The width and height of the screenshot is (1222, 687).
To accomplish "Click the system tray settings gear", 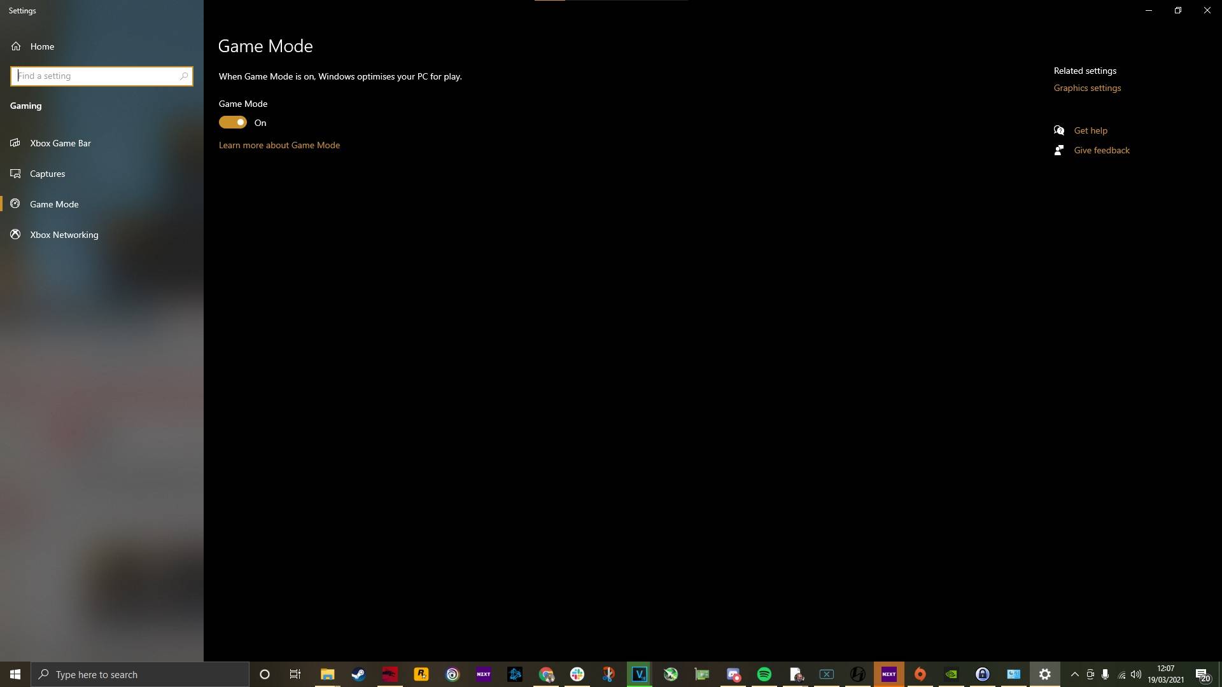I will 1044,674.
